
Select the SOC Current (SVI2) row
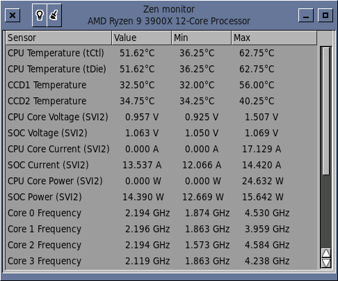pyautogui.click(x=161, y=165)
